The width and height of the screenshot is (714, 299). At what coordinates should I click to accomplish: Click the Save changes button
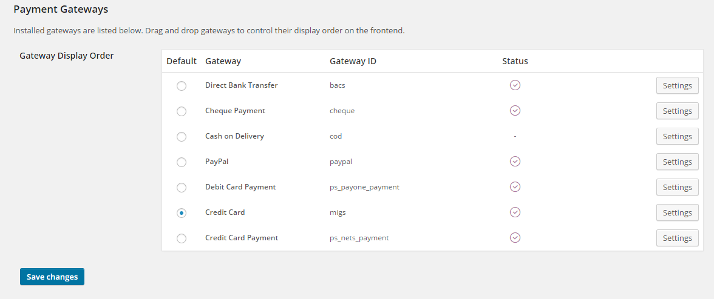click(x=52, y=277)
